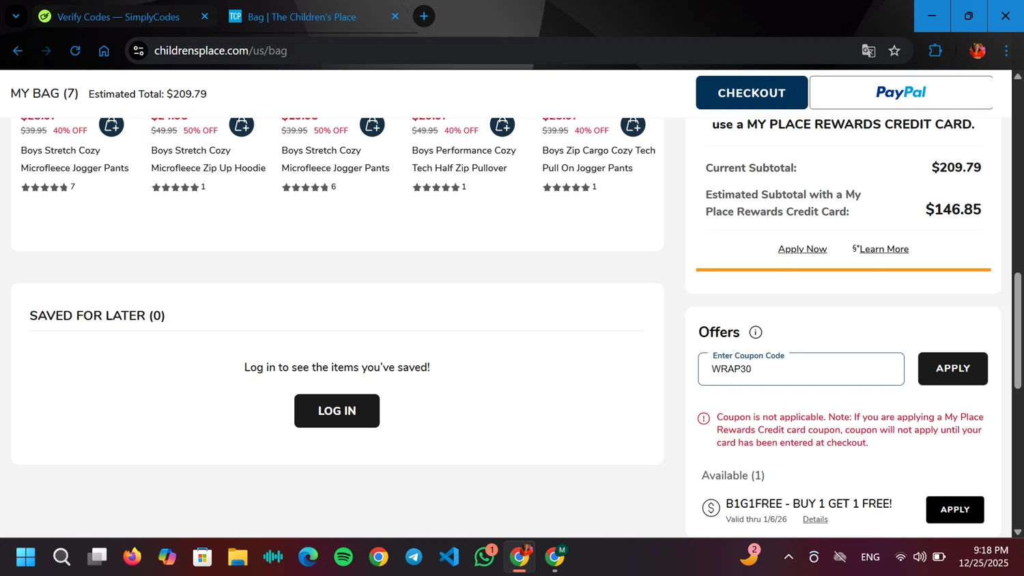Image resolution: width=1024 pixels, height=576 pixels.
Task: Go back to previous page
Action: (x=18, y=51)
